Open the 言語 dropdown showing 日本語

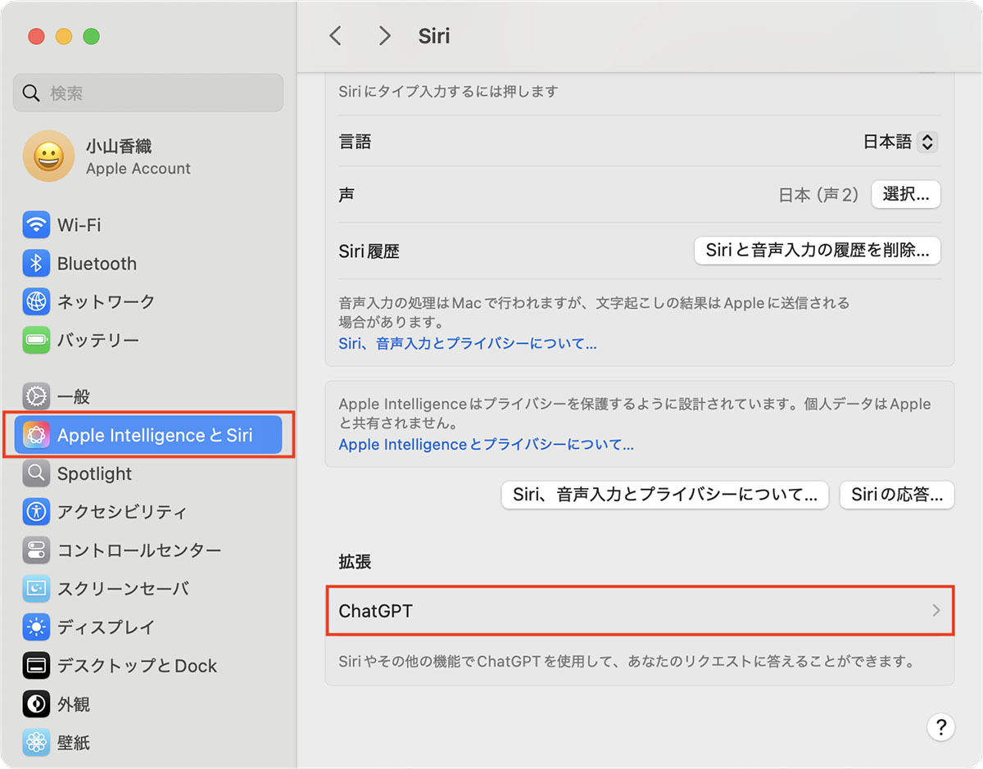coord(900,142)
